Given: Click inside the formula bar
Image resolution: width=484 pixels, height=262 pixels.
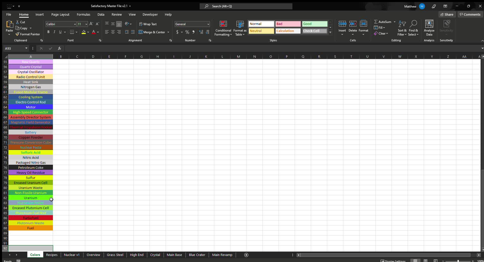Looking at the screenshot, I should 176,48.
